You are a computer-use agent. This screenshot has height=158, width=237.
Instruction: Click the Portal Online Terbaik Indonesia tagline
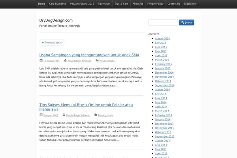(60, 26)
